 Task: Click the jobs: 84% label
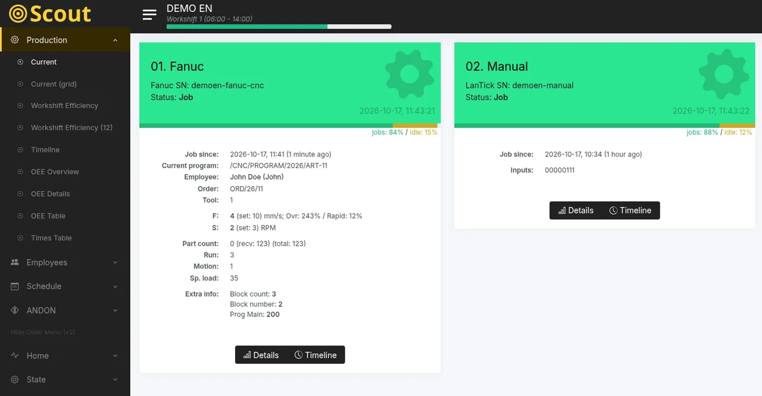pos(388,133)
